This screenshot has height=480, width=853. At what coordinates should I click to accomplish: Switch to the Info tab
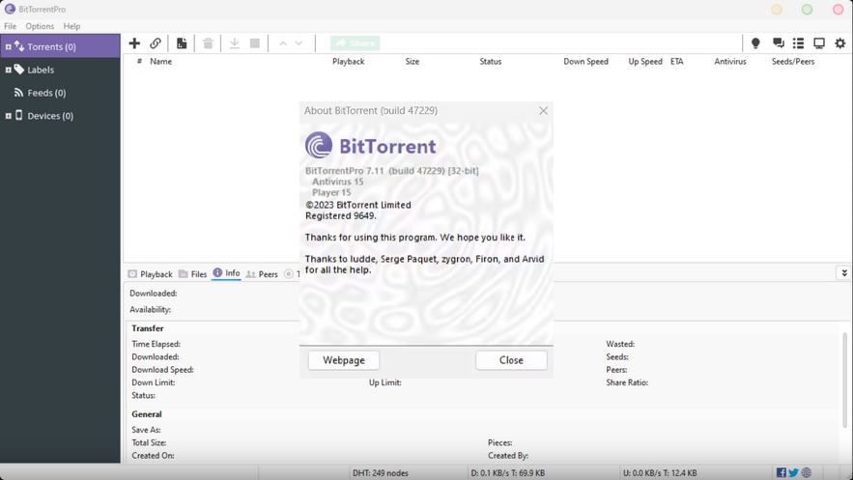tap(226, 273)
